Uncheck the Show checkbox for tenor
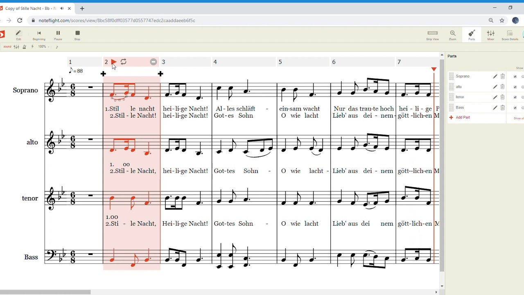 tap(515, 97)
